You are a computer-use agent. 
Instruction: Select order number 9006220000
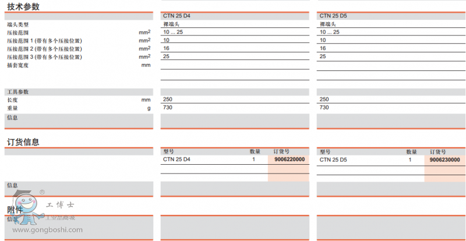[289, 160]
